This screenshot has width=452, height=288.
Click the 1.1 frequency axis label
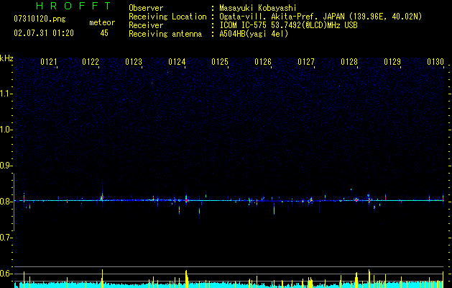tap(6, 94)
